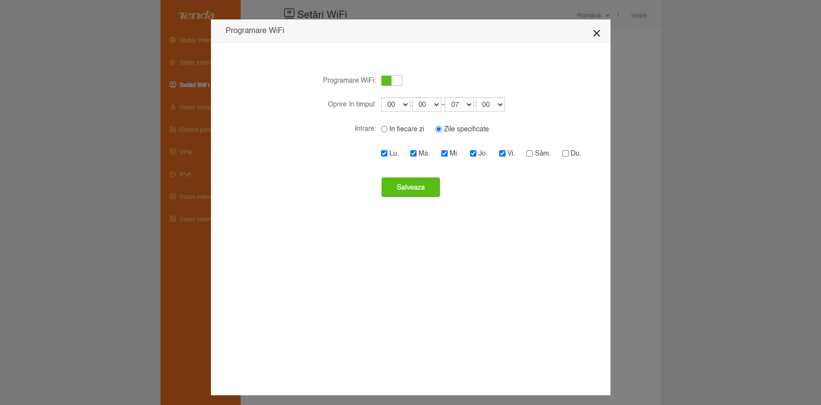This screenshot has width=821, height=405.
Task: Check the Du. day checkbox
Action: [565, 154]
